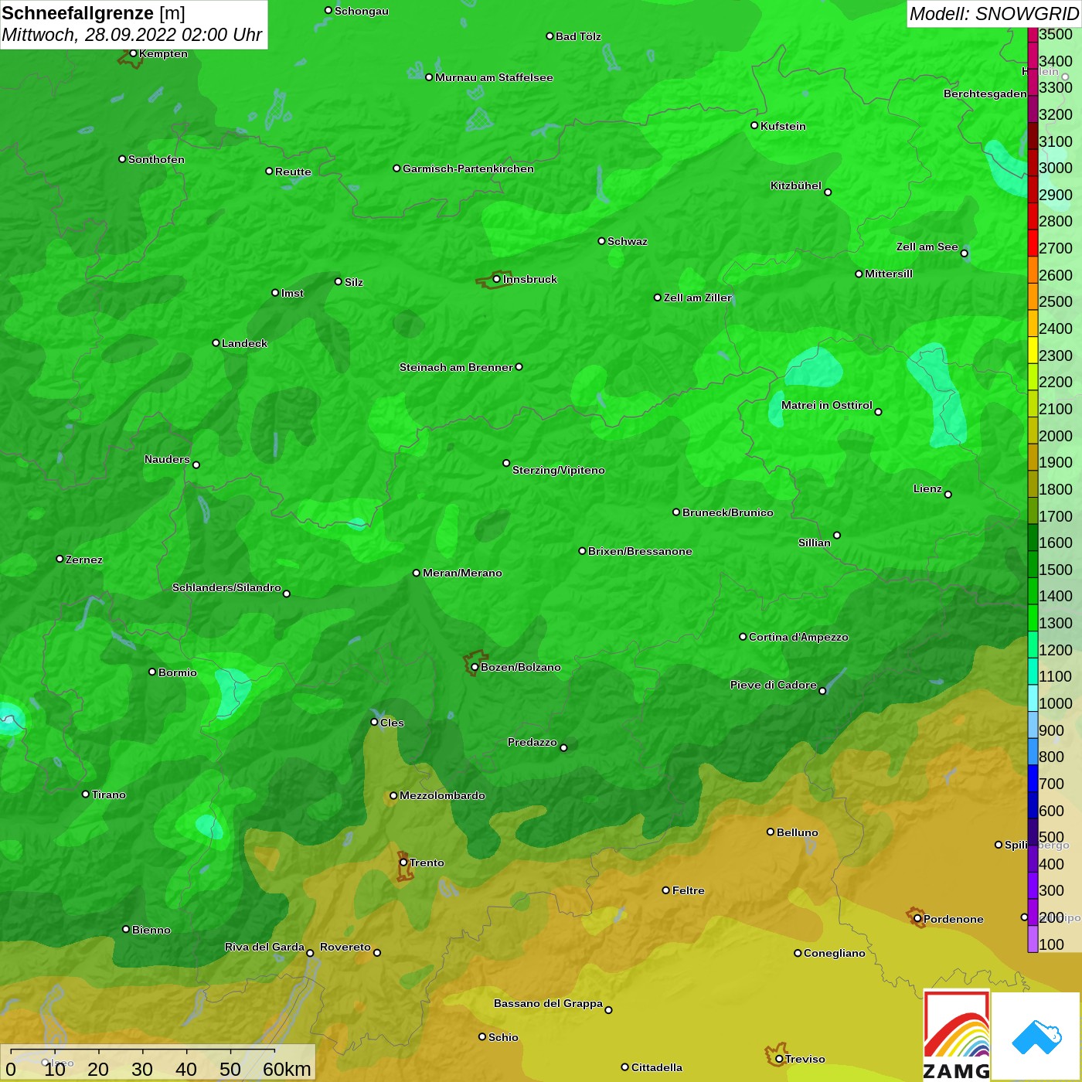This screenshot has width=1082, height=1082.
Task: Click the Sillian location dot
Action: (837, 536)
